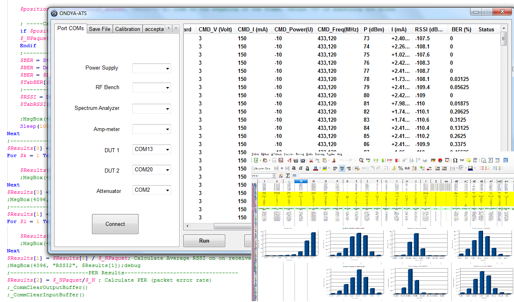The image size is (514, 302).
Task: Click RSSI column header in results table
Action: (429, 29)
